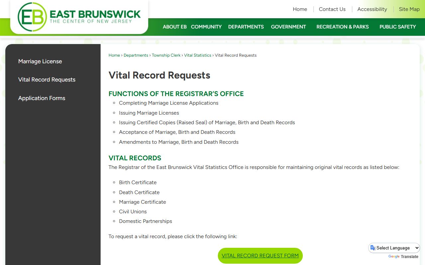The height and width of the screenshot is (265, 425).
Task: Click 'Birth Certificate' list item
Action: [x=138, y=183]
